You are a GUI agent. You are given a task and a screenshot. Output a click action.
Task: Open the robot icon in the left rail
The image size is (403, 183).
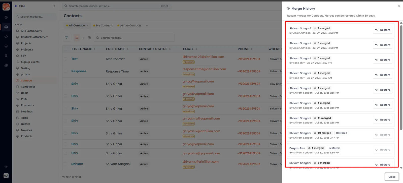point(6,56)
